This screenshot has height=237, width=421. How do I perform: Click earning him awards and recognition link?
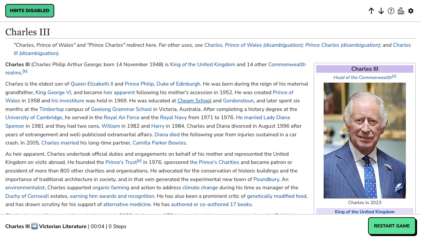coord(112,196)
